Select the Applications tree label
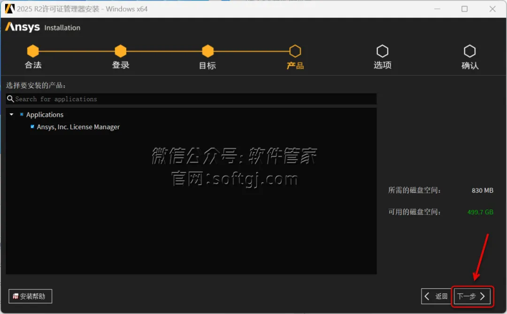507x314 pixels. [x=45, y=114]
